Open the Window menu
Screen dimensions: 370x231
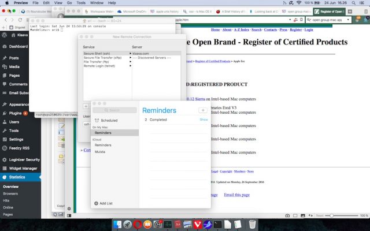97,3
